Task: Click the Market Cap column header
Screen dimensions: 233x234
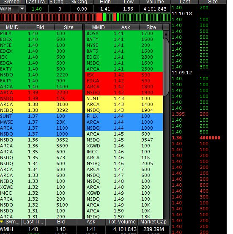Action: (154, 222)
